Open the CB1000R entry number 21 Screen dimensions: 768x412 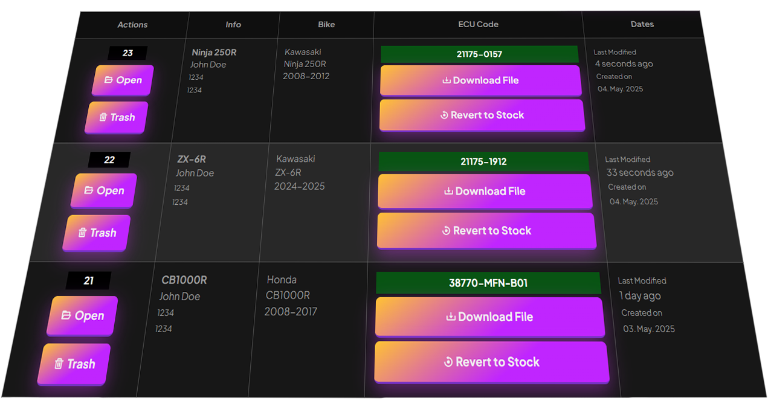[83, 315]
